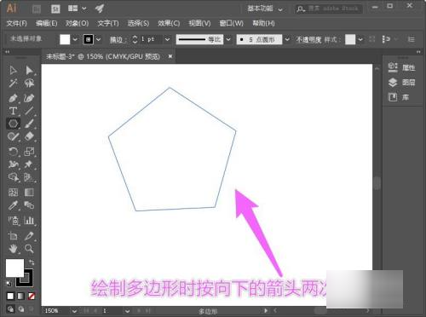
Task: Switch to Draw Behind mode
Action: pyautogui.click(x=21, y=309)
